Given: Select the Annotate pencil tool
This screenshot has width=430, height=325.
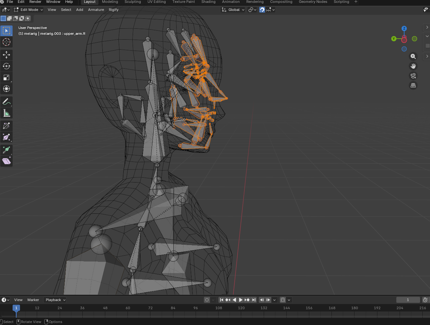Looking at the screenshot, I should [6, 102].
